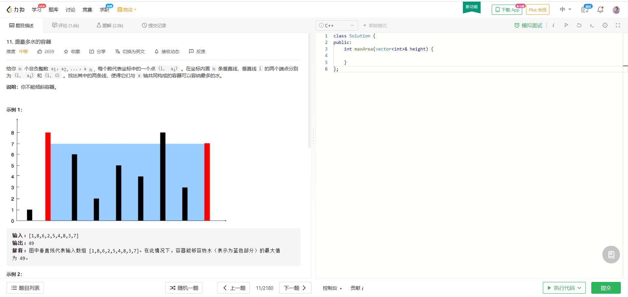Click the info (i) icon next to 模拟面试
This screenshot has height=297, width=628.
tap(553, 25)
